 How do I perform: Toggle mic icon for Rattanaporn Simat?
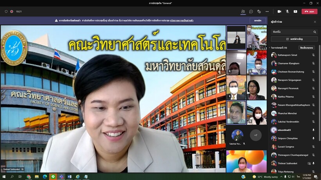click(313, 55)
